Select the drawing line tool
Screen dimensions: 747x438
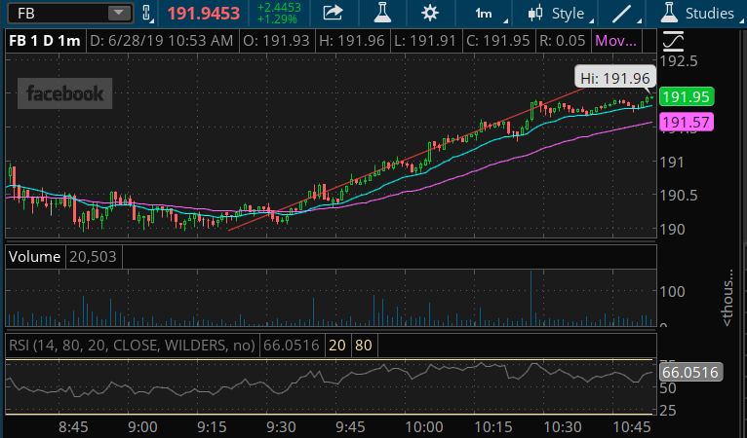(623, 14)
